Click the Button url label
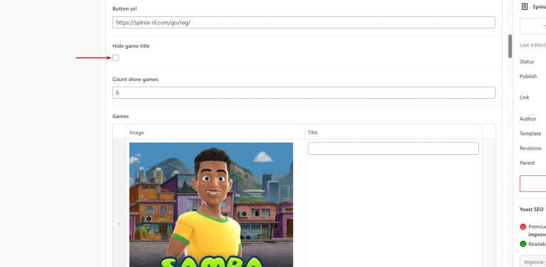 [x=124, y=9]
